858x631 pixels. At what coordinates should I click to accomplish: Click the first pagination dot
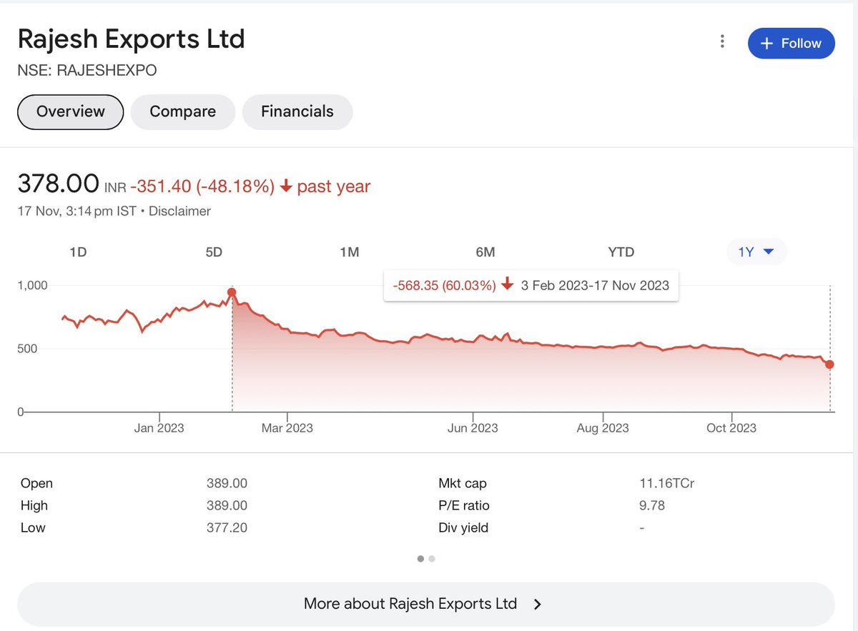coord(420,559)
